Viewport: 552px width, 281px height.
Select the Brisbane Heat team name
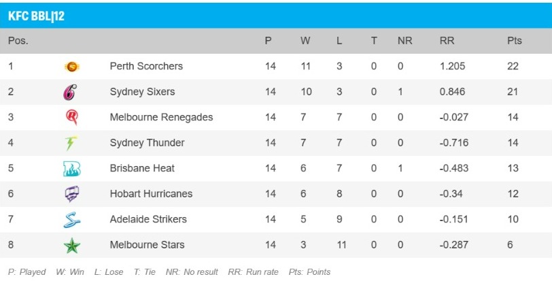tap(142, 168)
